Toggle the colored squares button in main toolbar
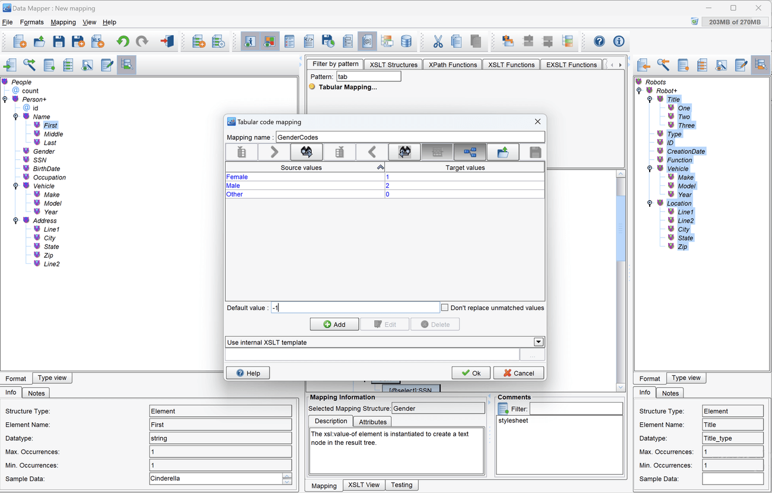The height and width of the screenshot is (493, 772). pos(270,41)
